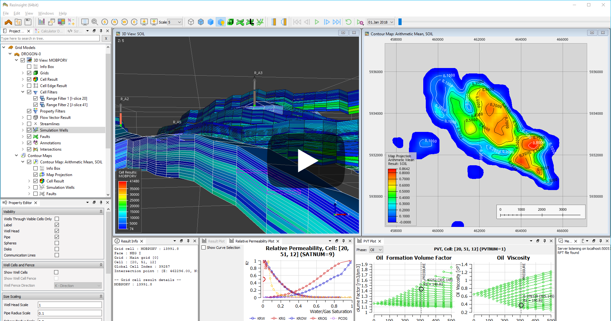Check Wells Through Visible Cells Only
Viewport: 611px width, 321px height.
pyautogui.click(x=57, y=219)
